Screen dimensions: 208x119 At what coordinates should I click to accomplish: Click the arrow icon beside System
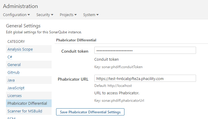tap(98, 15)
